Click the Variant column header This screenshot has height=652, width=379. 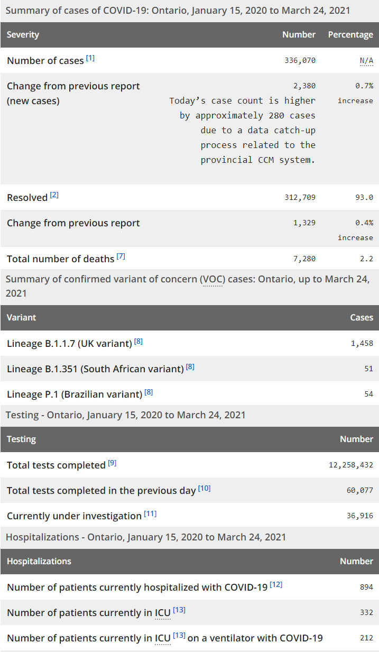click(21, 318)
